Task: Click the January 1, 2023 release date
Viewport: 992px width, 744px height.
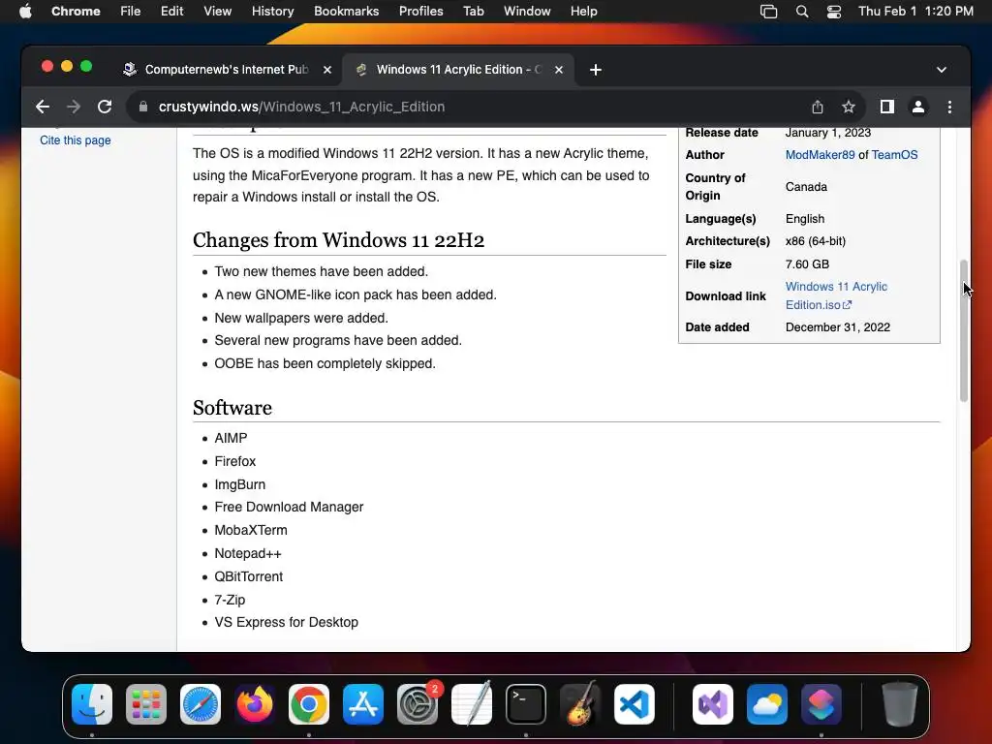Action: 828,133
